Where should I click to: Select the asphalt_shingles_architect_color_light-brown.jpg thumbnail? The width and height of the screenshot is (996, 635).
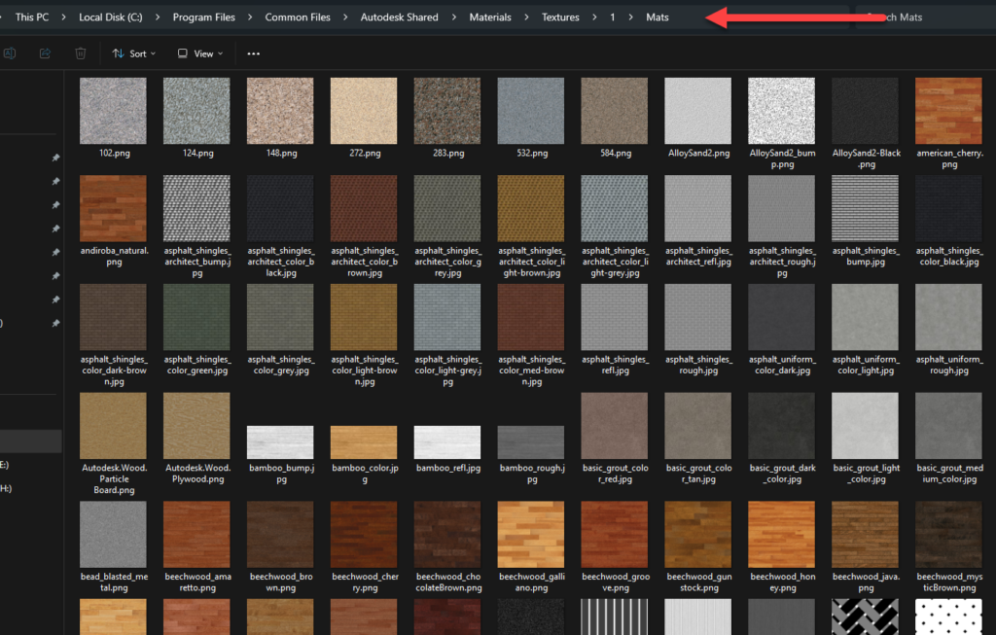pyautogui.click(x=531, y=209)
